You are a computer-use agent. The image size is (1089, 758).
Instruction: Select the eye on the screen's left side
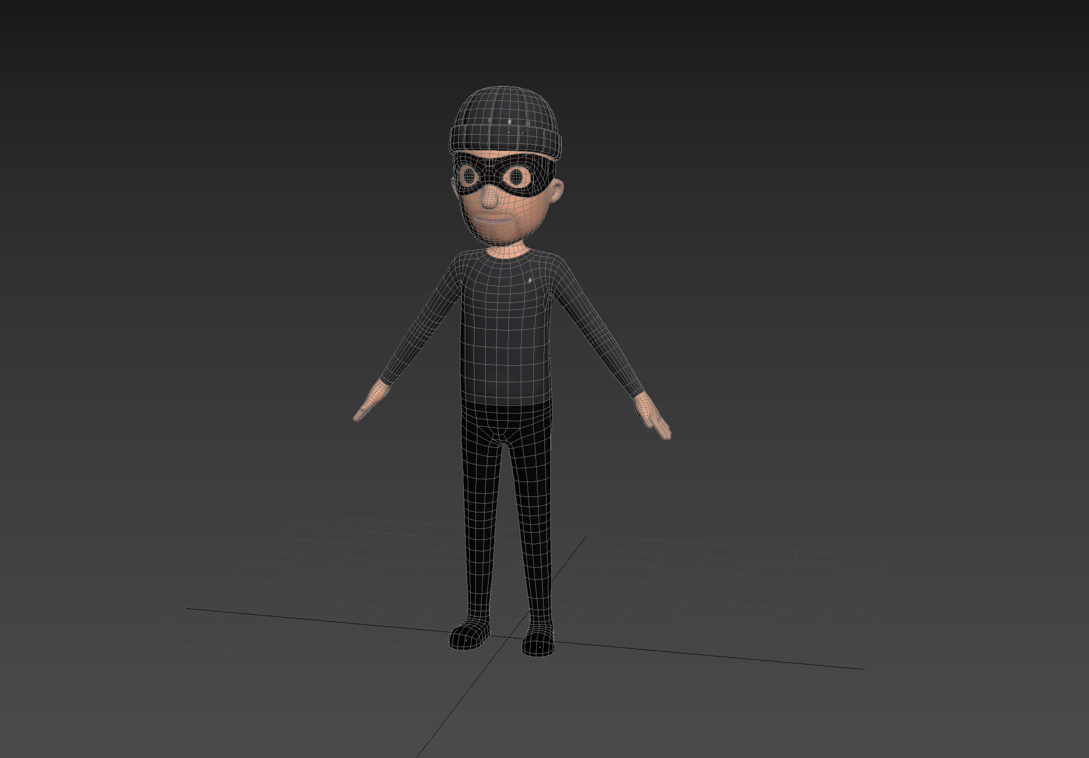pos(468,176)
